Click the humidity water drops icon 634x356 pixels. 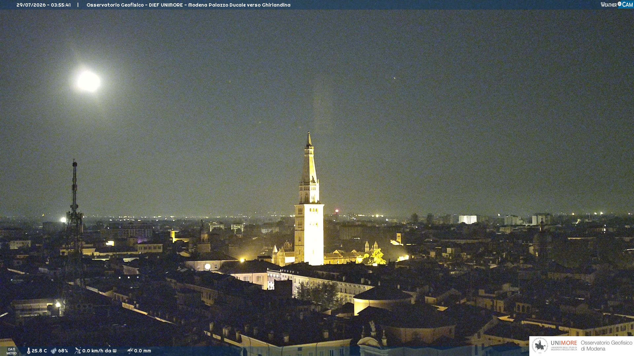54,351
